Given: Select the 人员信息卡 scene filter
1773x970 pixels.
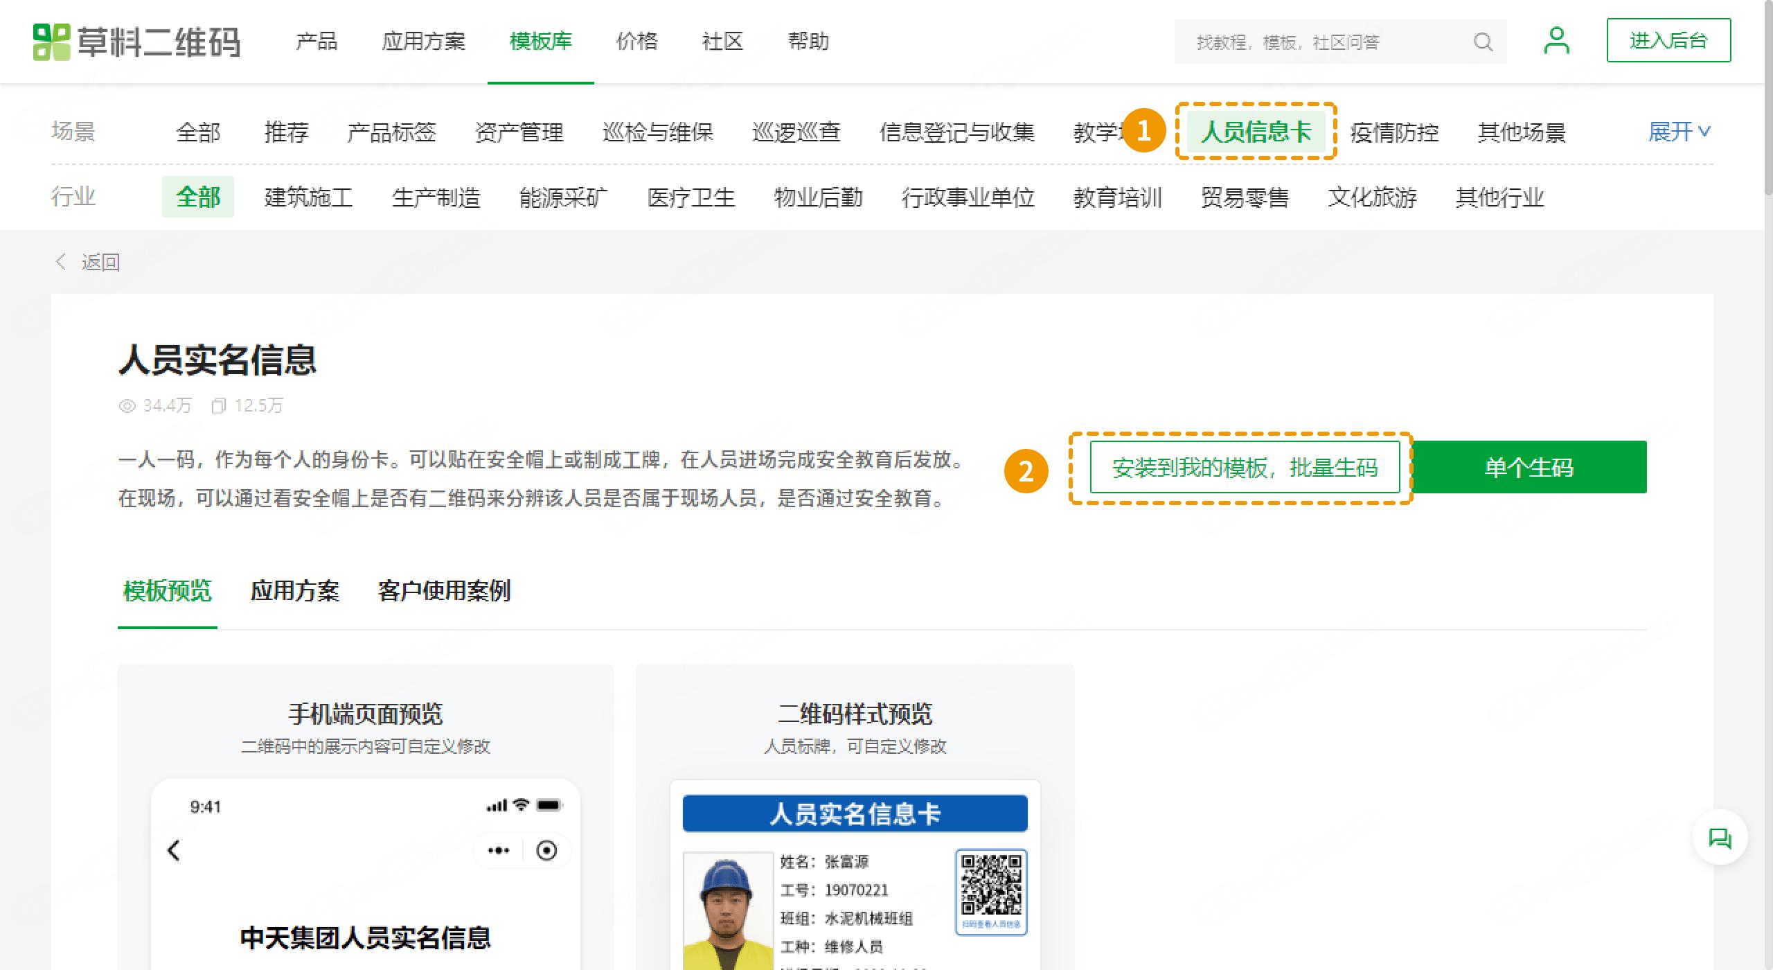Looking at the screenshot, I should coord(1256,132).
